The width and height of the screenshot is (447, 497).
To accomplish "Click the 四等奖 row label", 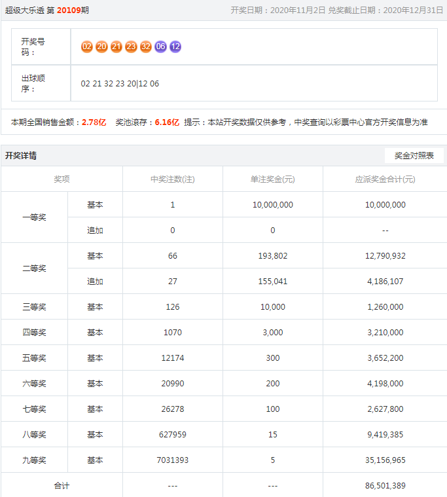I will click(x=34, y=333).
